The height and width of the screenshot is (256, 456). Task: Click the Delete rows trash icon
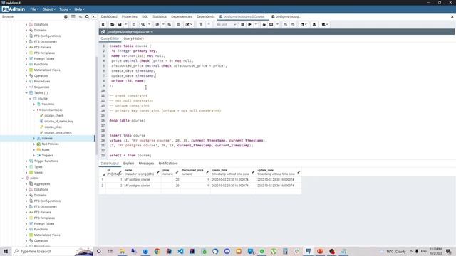[178, 25]
